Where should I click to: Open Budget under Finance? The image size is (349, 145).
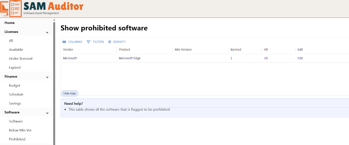(15, 85)
